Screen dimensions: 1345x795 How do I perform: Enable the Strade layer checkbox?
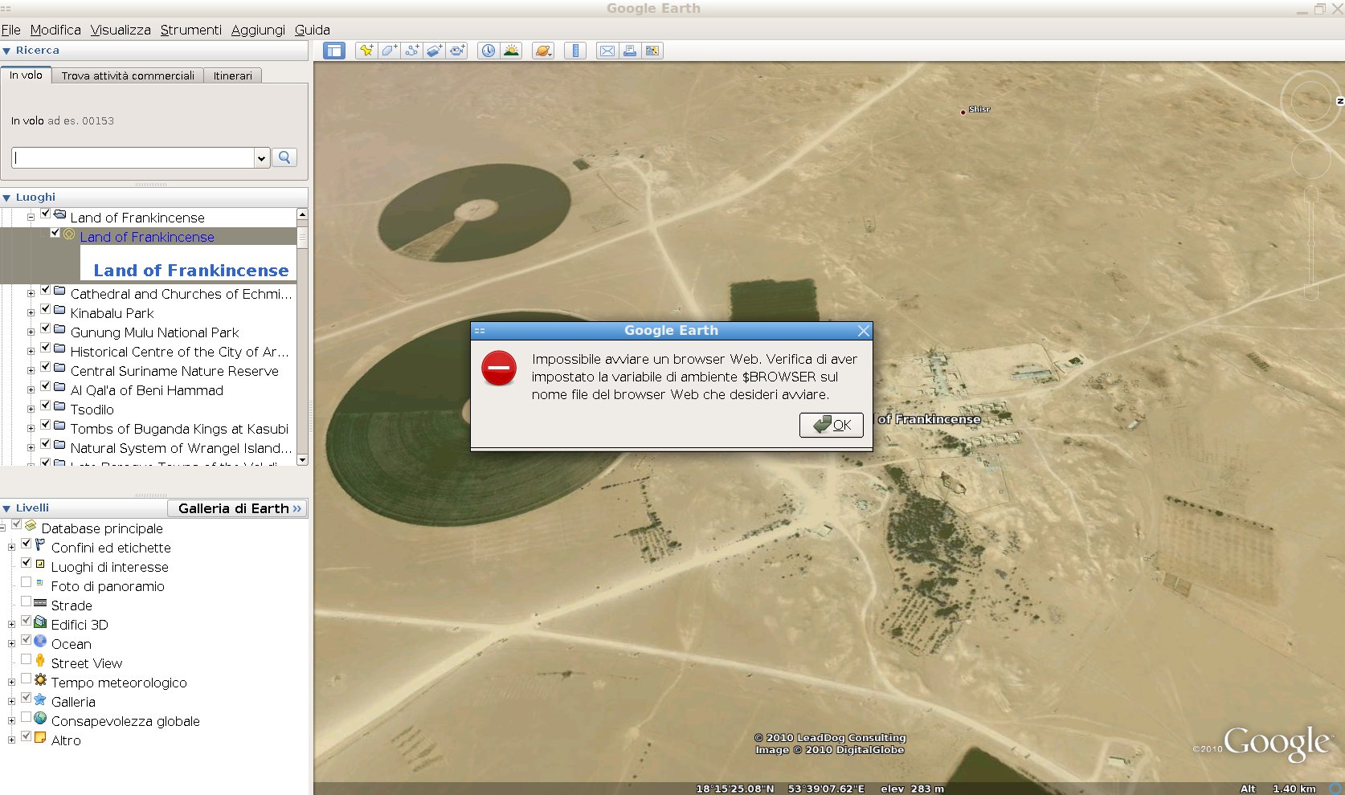point(27,601)
